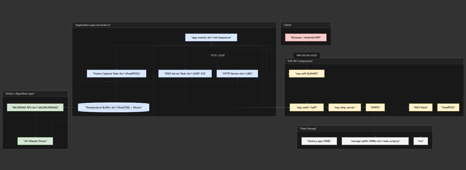Select the MLX90640 API node
This screenshot has width=466, height=170.
35,108
